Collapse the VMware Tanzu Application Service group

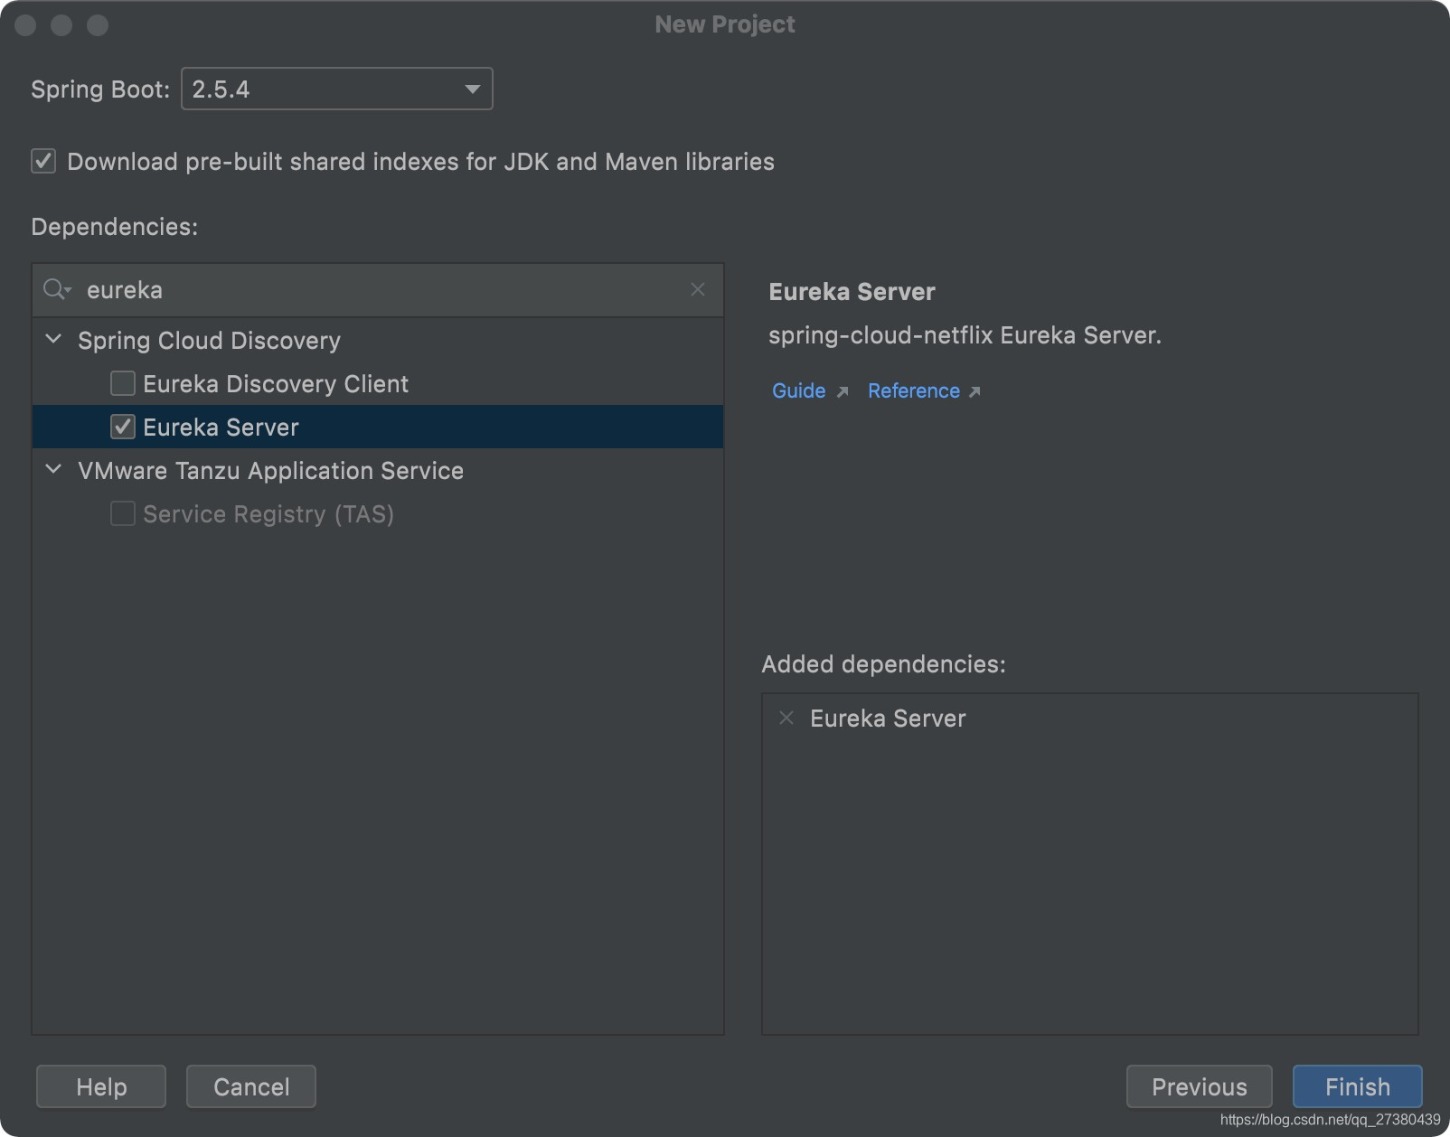[x=54, y=470]
